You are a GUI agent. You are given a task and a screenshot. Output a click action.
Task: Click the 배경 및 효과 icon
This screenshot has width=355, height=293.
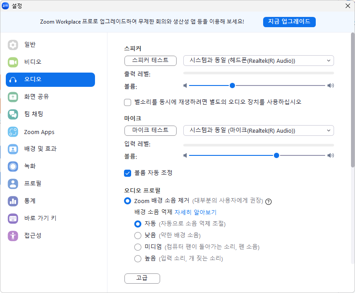point(13,149)
